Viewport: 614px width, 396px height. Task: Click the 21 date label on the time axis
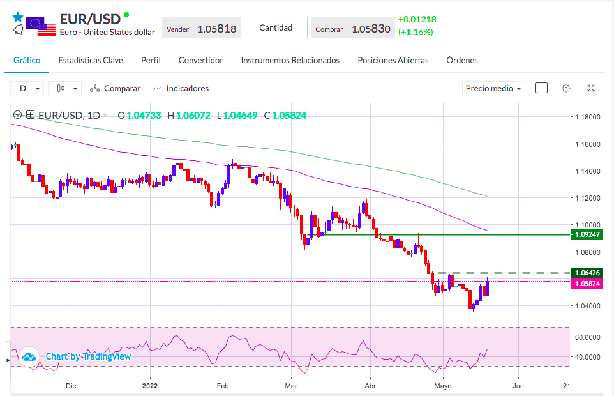567,386
